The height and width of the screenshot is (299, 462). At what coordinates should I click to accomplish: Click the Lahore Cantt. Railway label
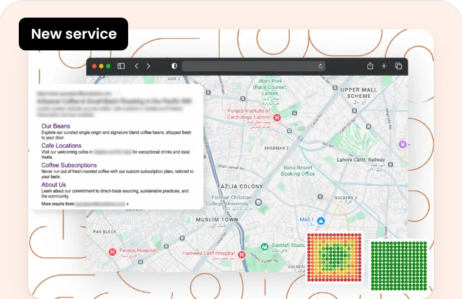(x=361, y=160)
